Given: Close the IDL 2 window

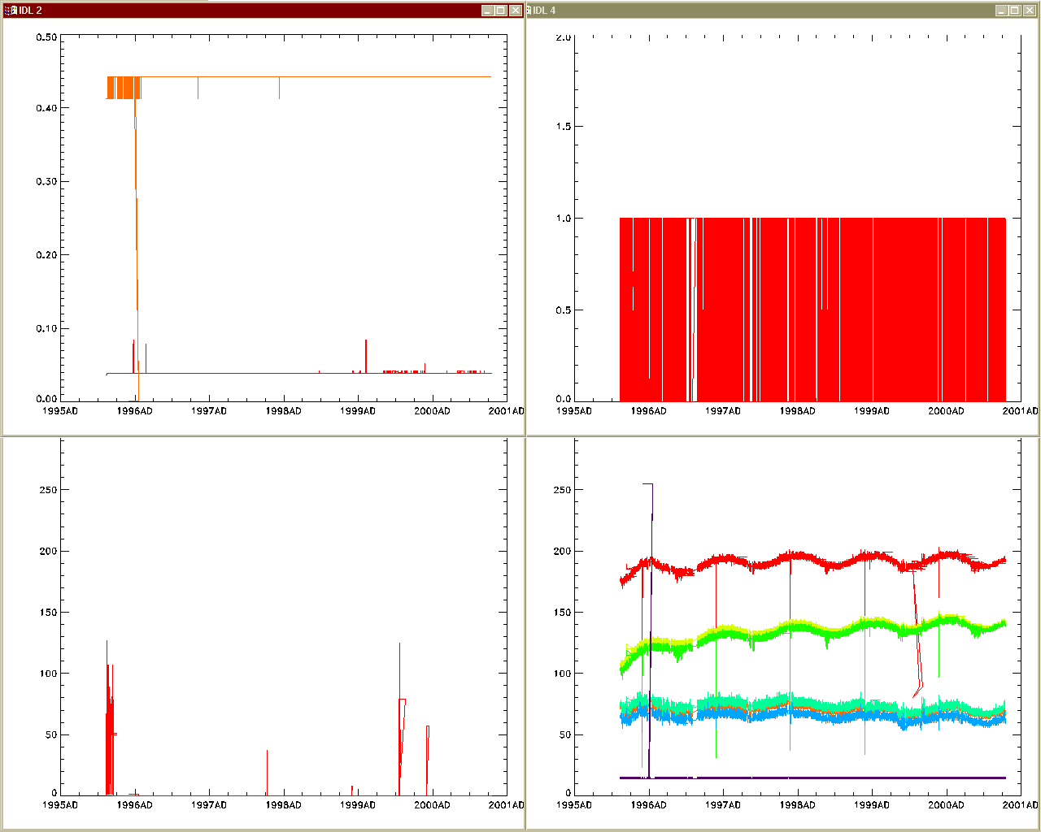Looking at the screenshot, I should tap(516, 11).
